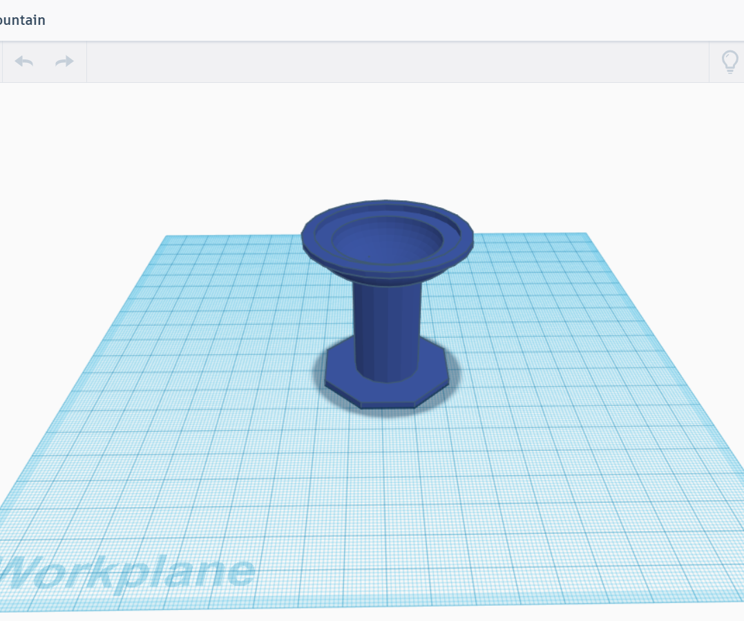Click the fountain's round bowl top
The height and width of the screenshot is (621, 744).
click(x=387, y=238)
